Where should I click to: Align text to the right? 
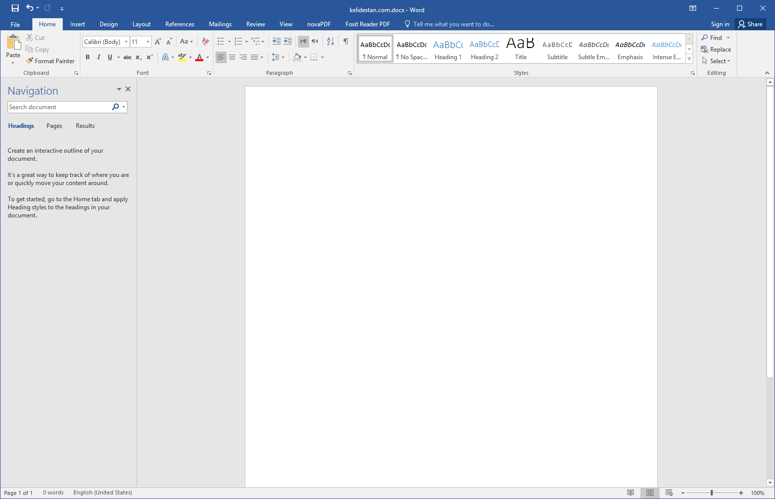click(243, 57)
